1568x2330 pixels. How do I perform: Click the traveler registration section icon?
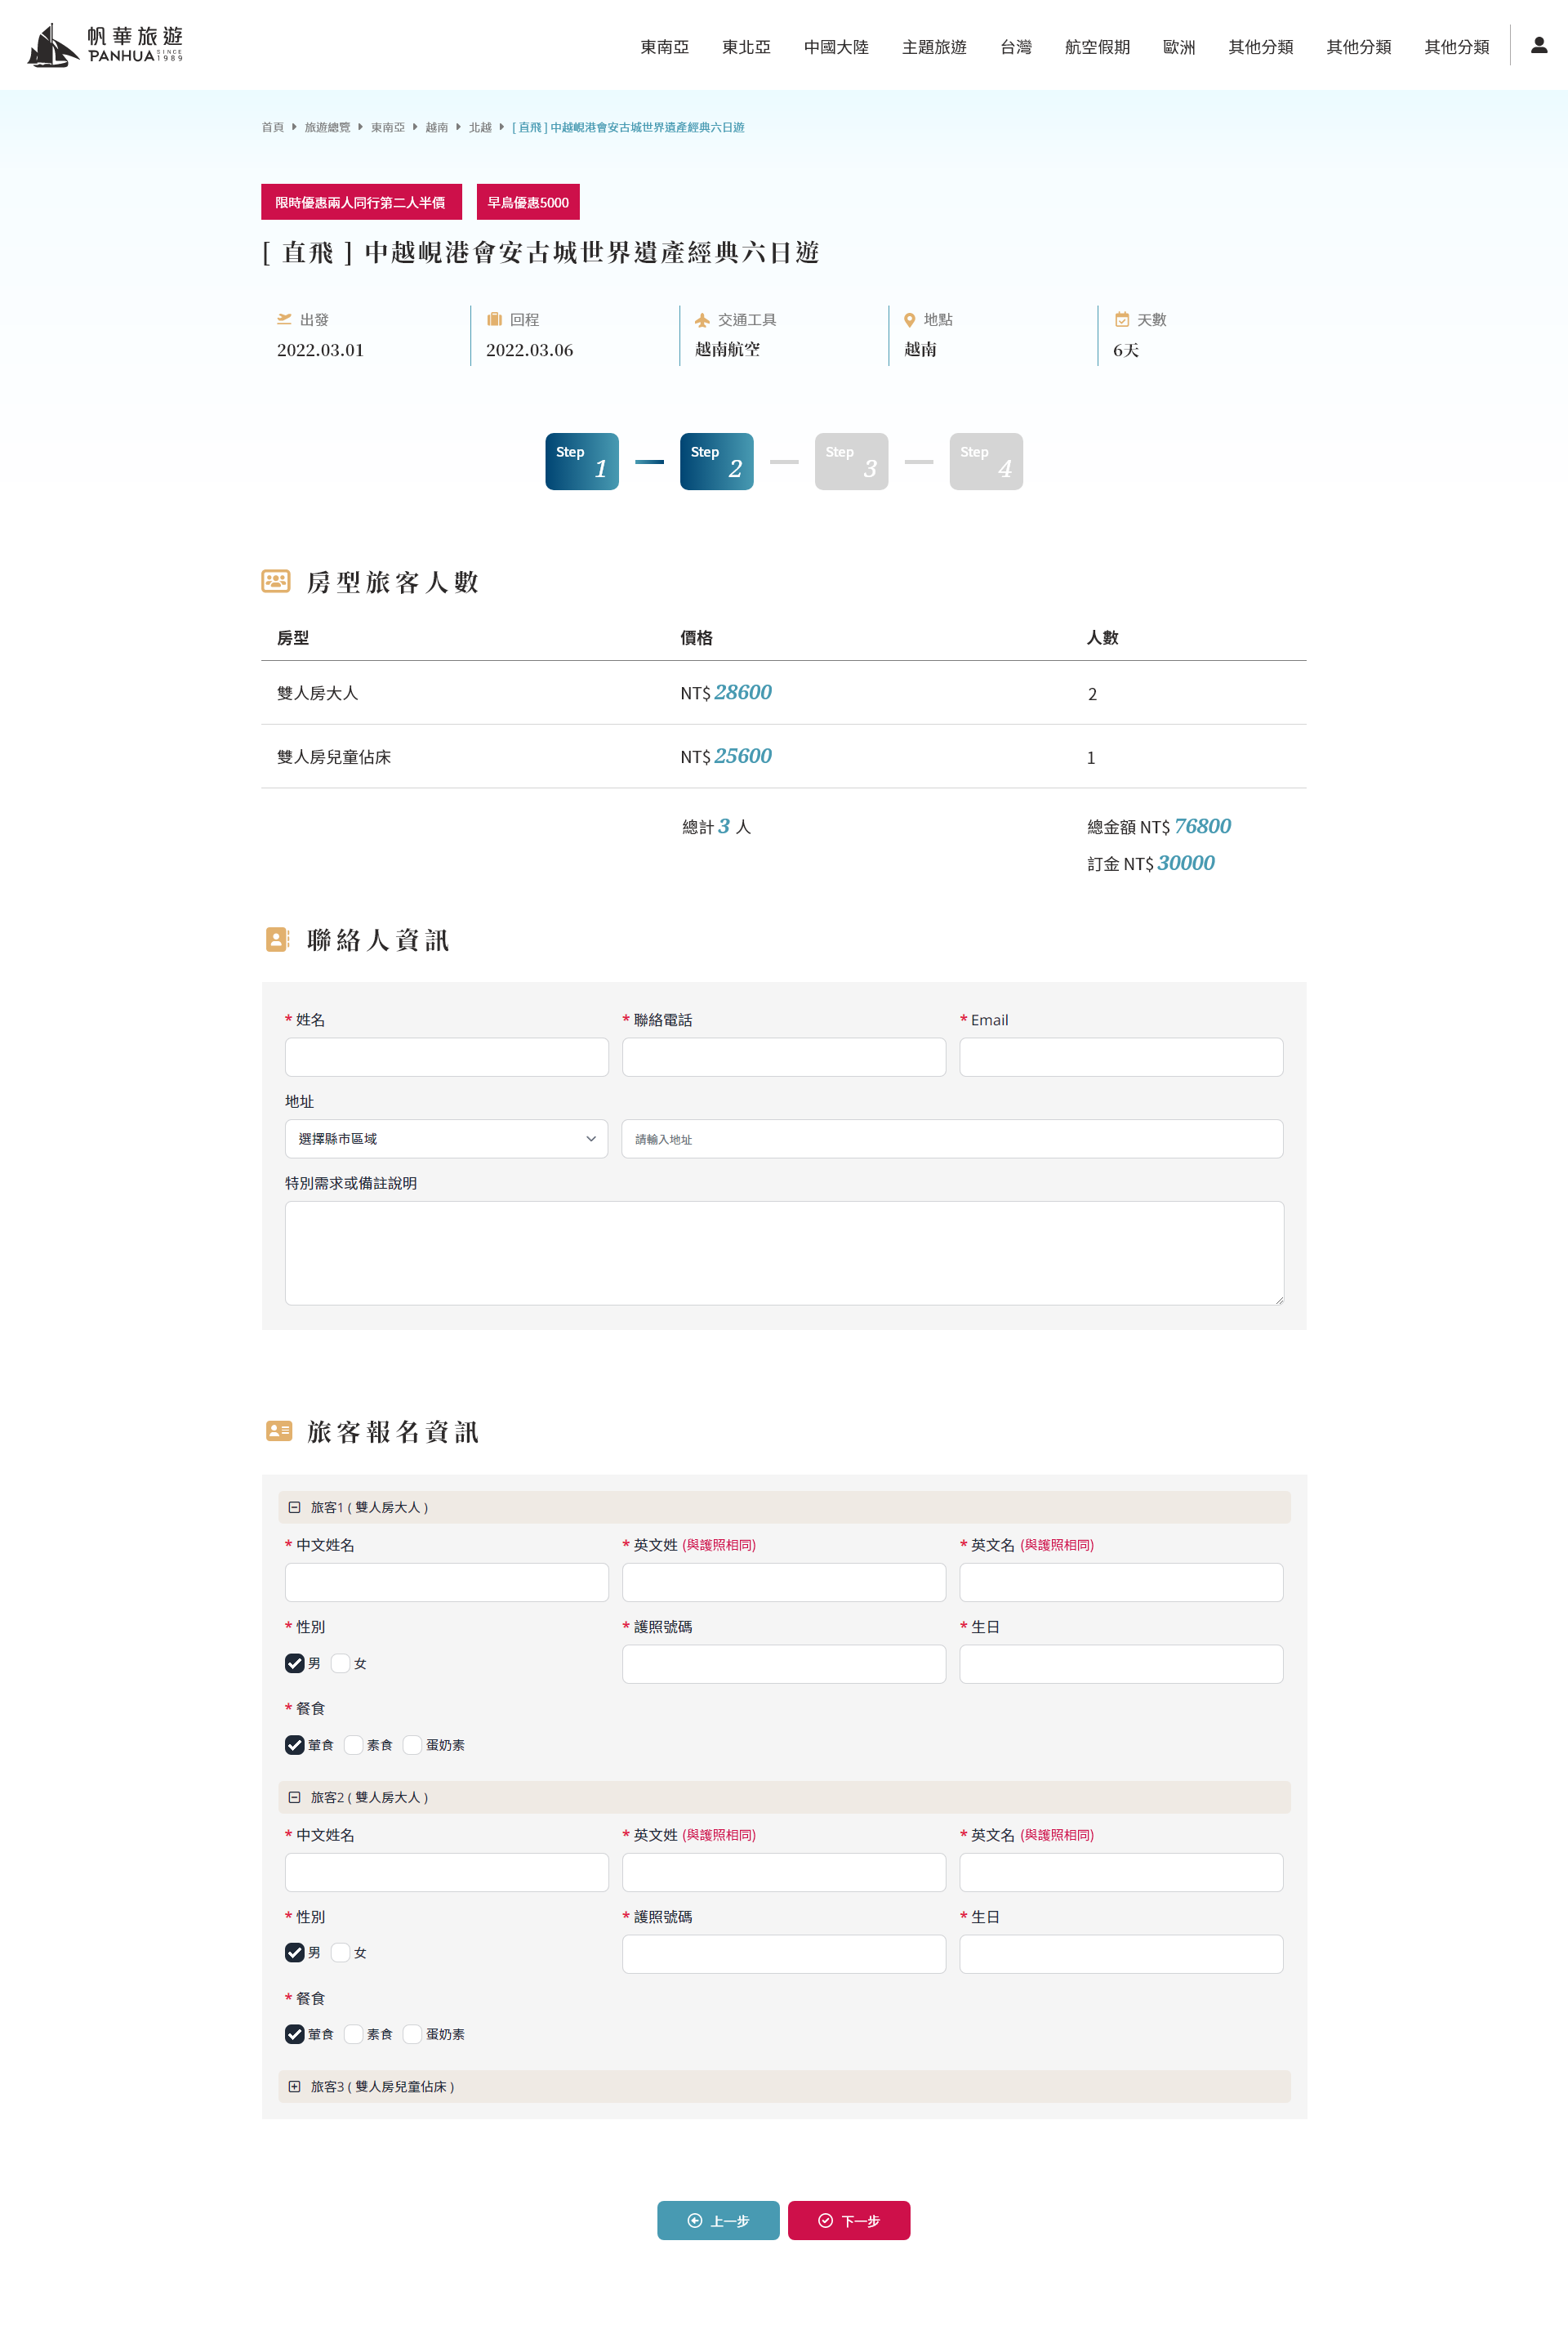[278, 1431]
